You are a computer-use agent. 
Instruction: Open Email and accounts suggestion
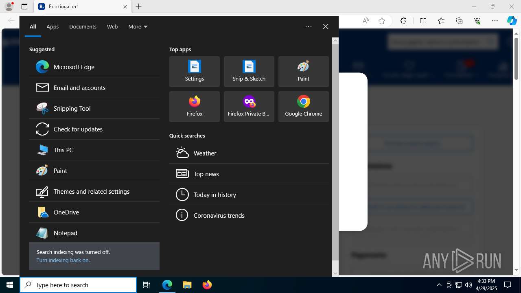click(x=94, y=87)
